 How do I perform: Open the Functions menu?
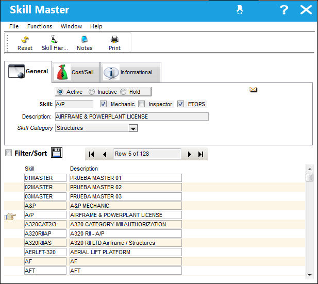[40, 26]
